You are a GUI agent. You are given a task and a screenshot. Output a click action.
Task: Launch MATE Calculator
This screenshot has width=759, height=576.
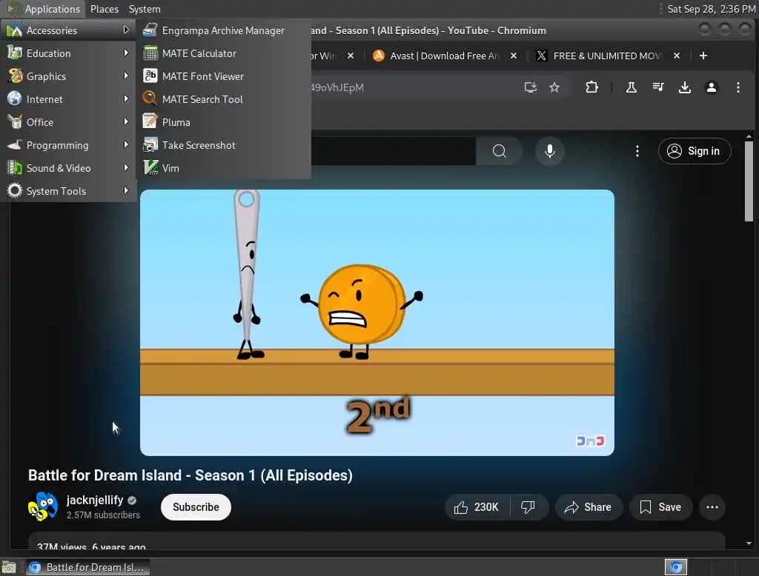[223, 53]
